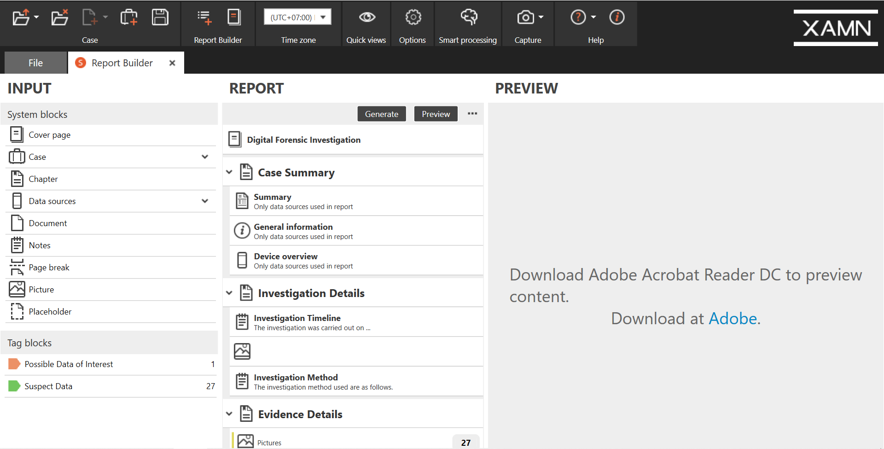Viewport: 884px width, 449px height.
Task: Switch to the File tab
Action: click(x=35, y=63)
